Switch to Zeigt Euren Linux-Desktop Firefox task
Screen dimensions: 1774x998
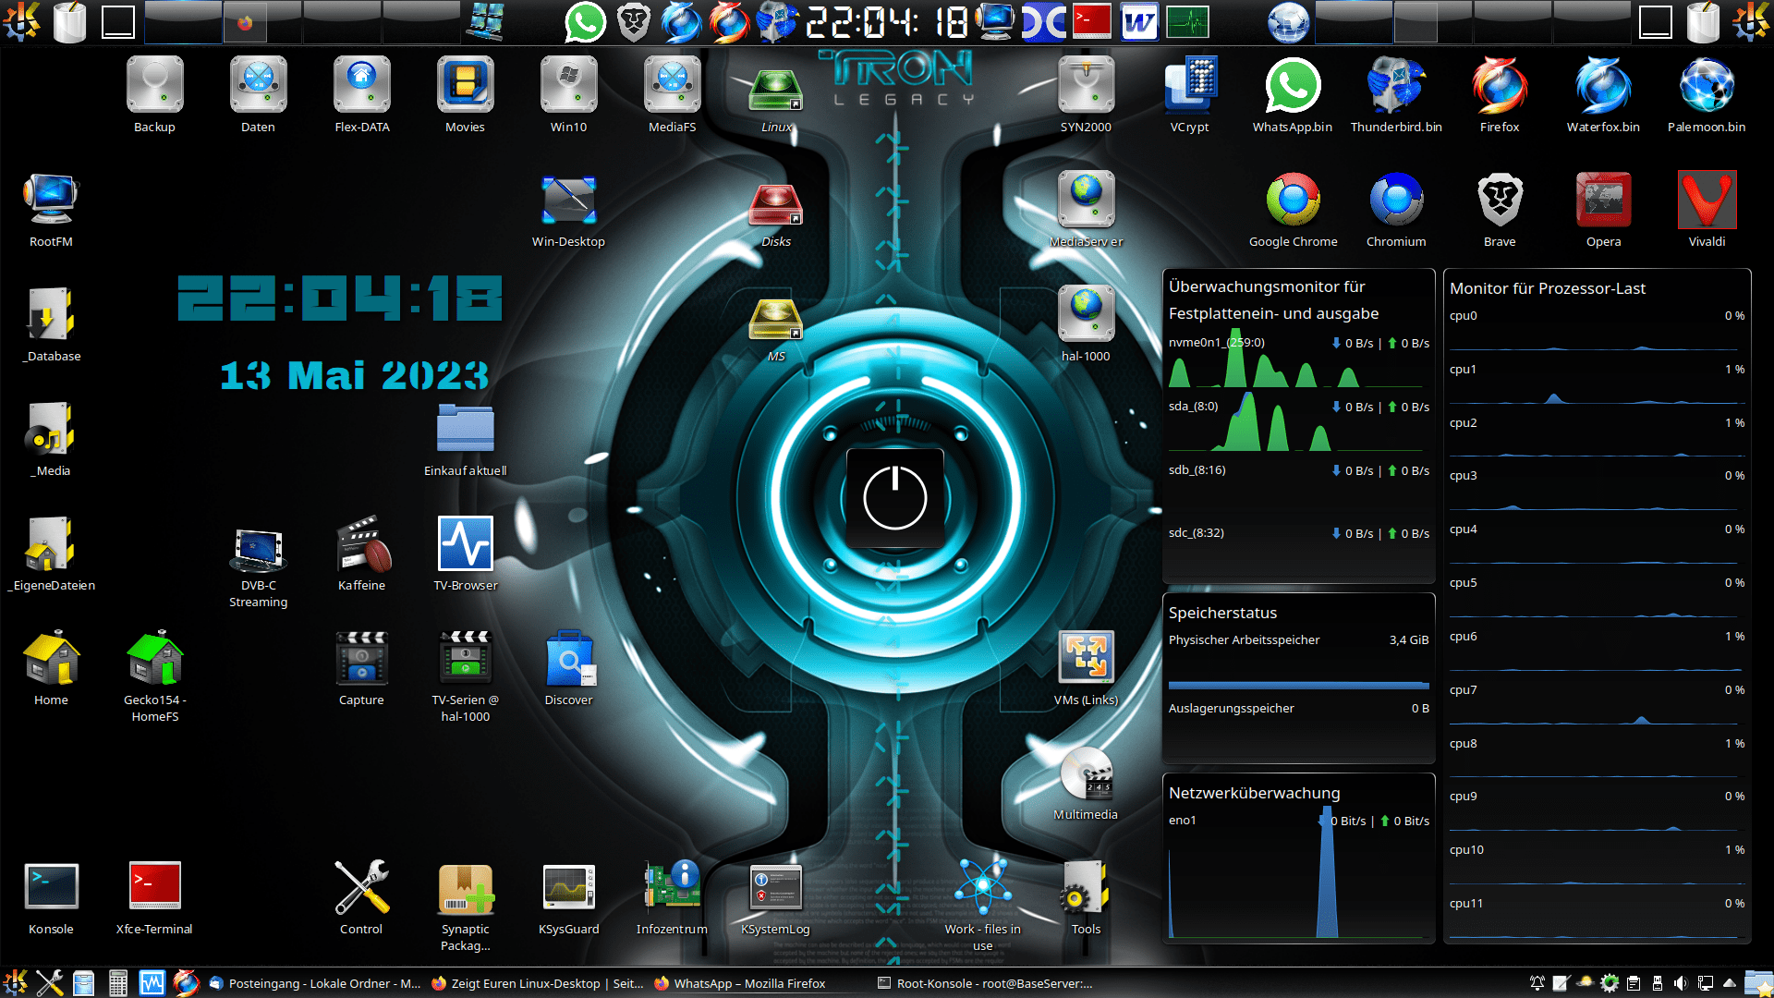(537, 983)
